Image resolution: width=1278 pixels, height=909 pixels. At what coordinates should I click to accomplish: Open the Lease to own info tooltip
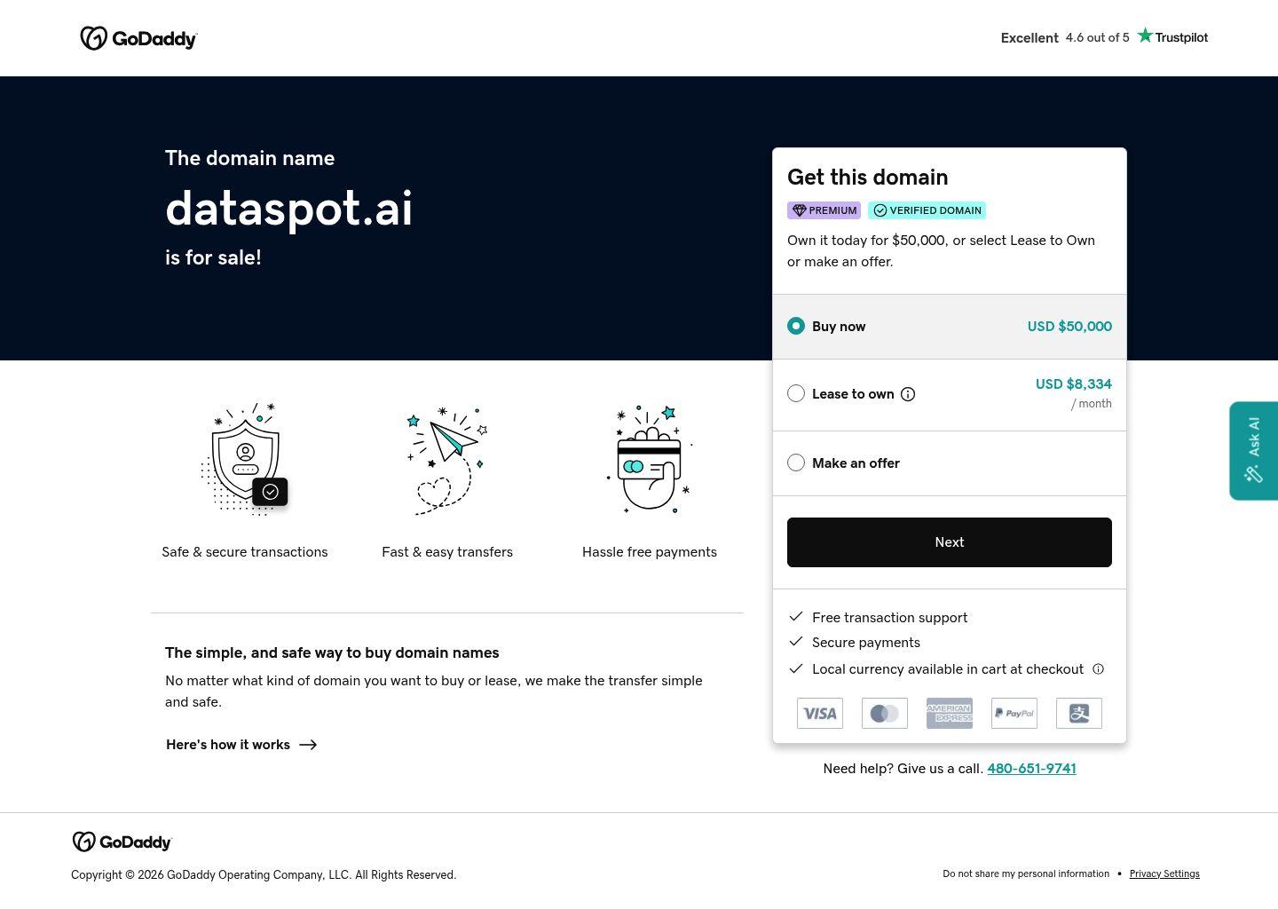tap(908, 393)
